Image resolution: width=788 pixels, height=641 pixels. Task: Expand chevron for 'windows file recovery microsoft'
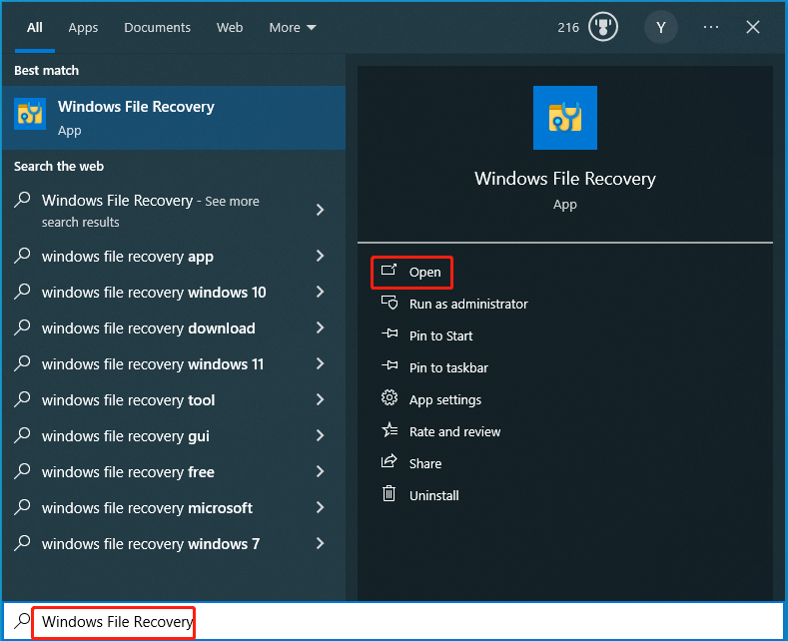click(321, 507)
